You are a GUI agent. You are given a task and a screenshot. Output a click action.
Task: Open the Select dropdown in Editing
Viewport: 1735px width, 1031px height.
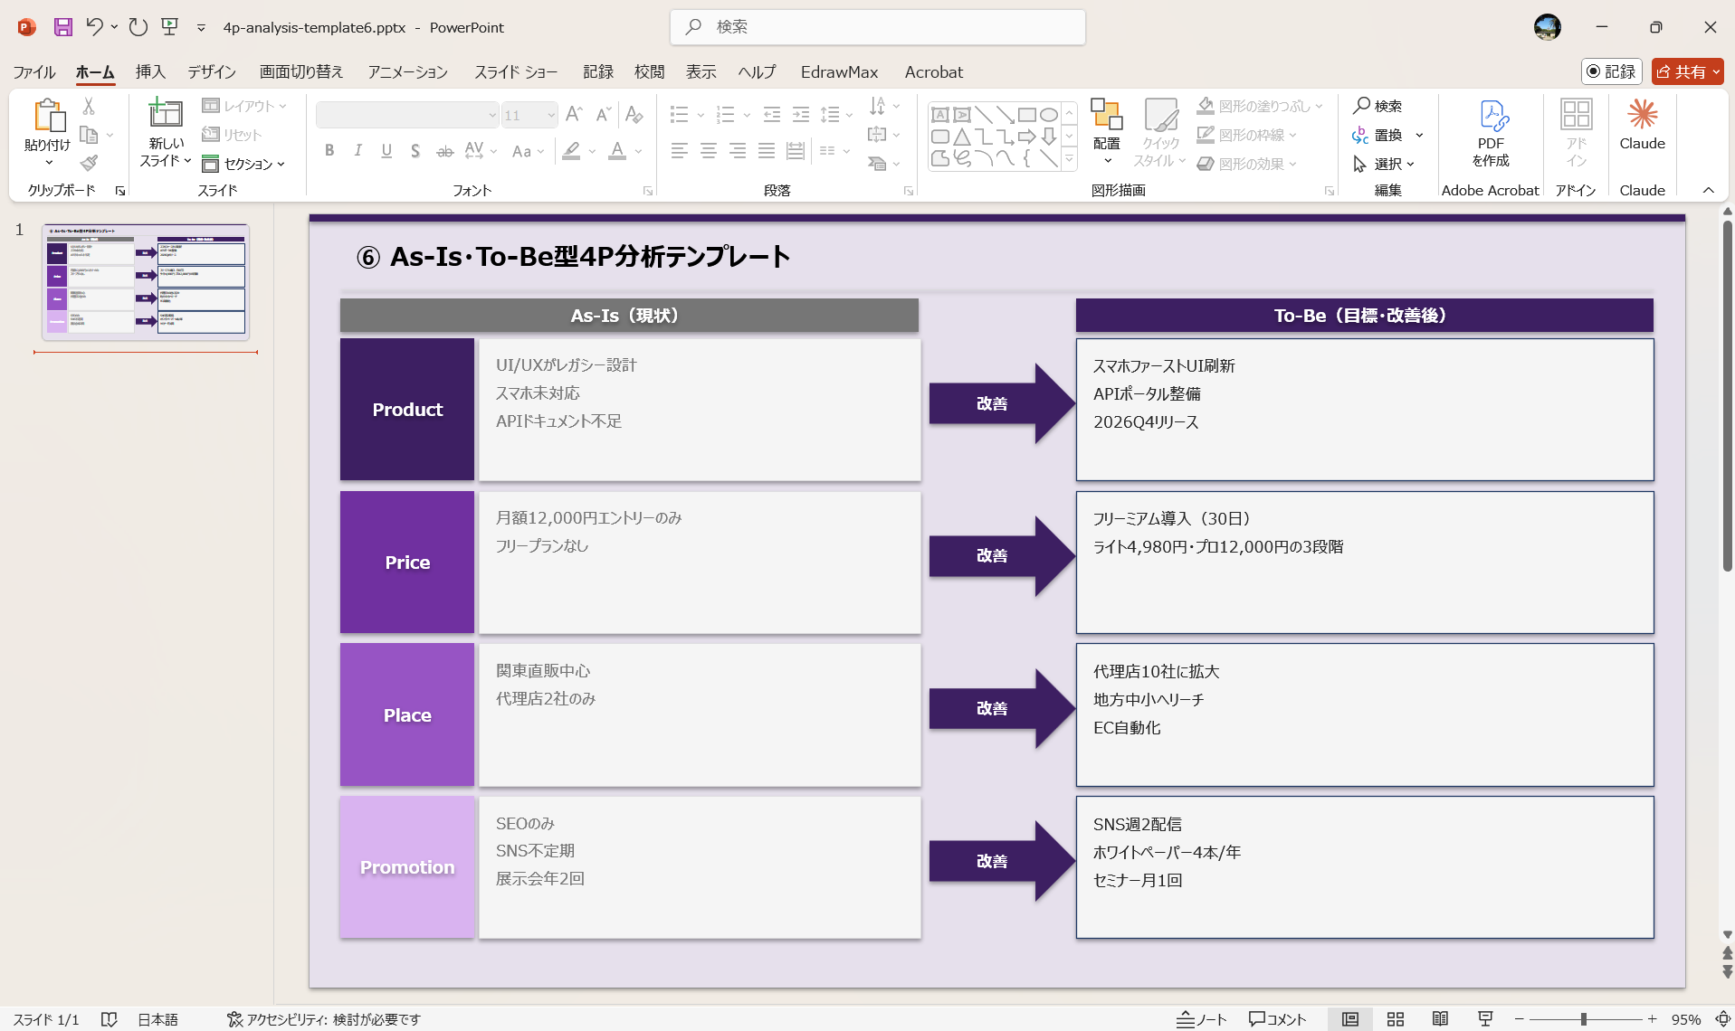point(1384,164)
